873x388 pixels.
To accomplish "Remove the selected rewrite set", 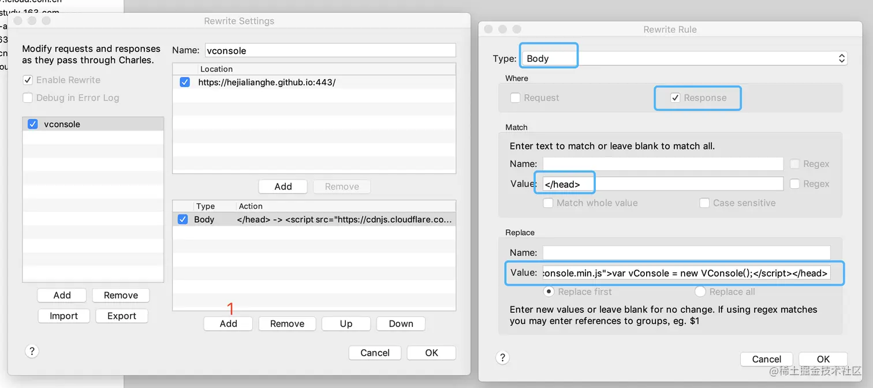I will point(121,295).
